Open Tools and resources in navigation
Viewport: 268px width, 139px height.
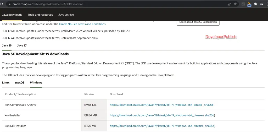click(40, 15)
